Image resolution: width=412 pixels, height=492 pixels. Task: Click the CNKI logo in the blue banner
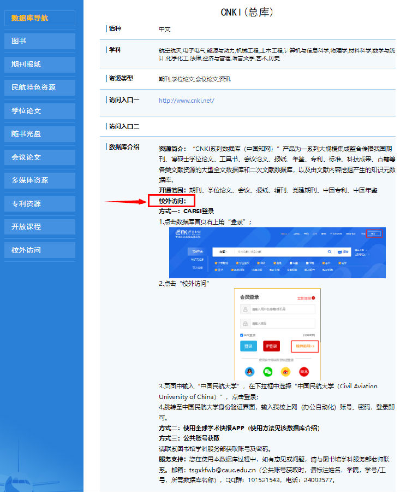pyautogui.click(x=187, y=234)
